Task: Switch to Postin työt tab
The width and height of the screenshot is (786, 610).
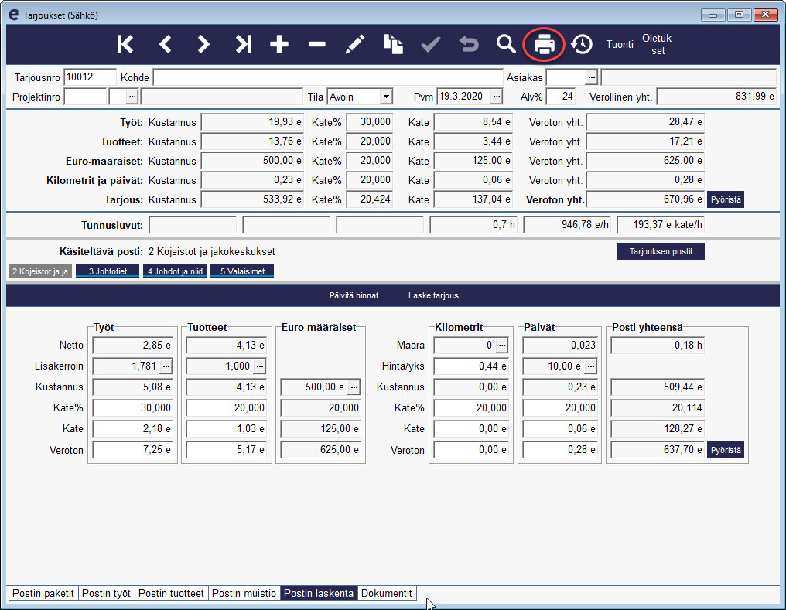Action: coord(106,594)
